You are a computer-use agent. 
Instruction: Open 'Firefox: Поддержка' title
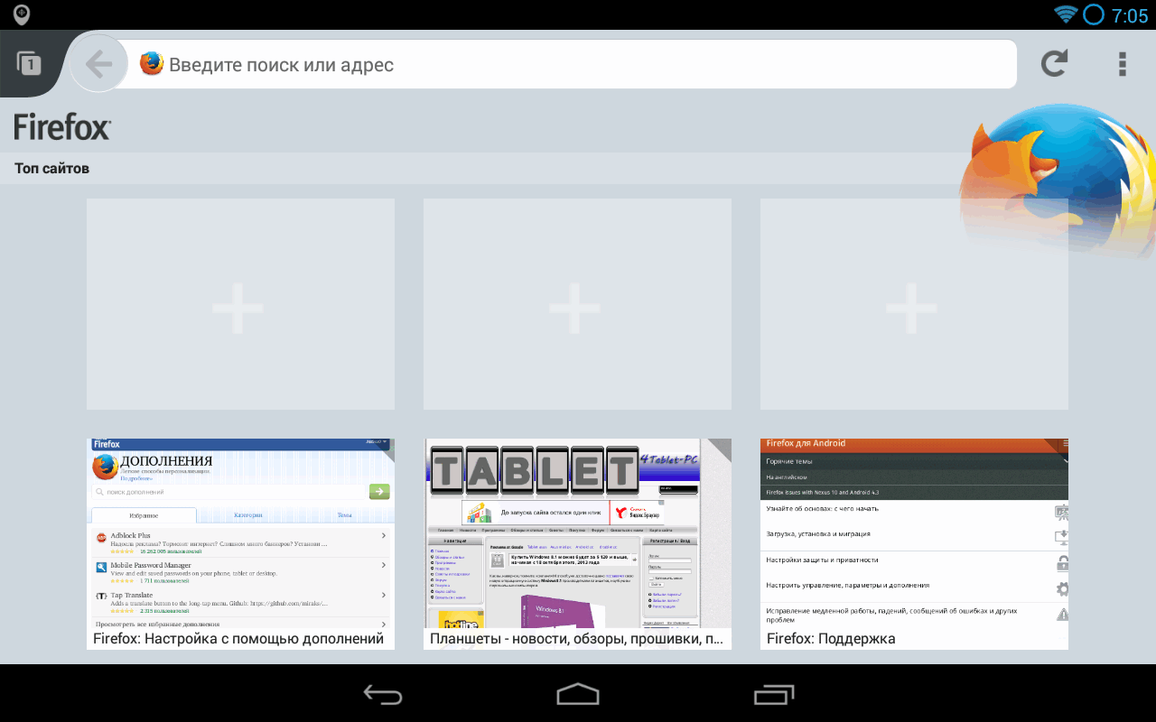(831, 639)
